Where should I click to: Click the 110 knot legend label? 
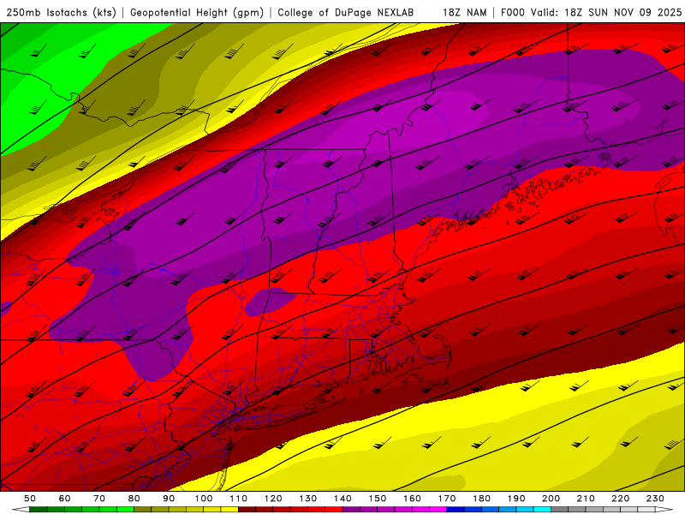pyautogui.click(x=238, y=499)
